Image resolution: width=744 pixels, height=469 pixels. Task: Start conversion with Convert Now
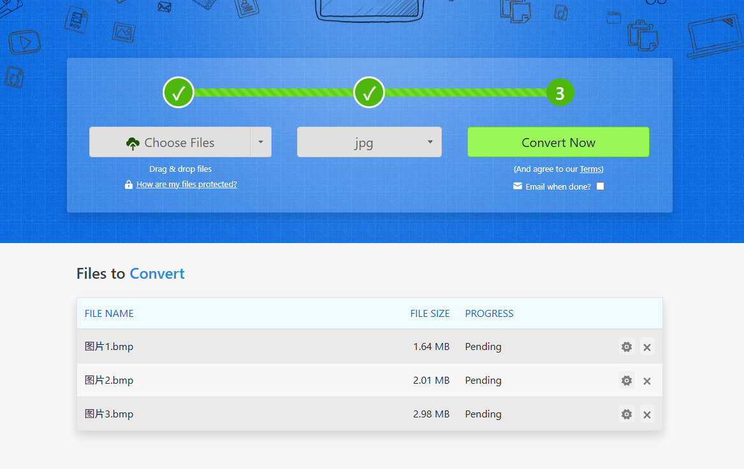tap(558, 142)
